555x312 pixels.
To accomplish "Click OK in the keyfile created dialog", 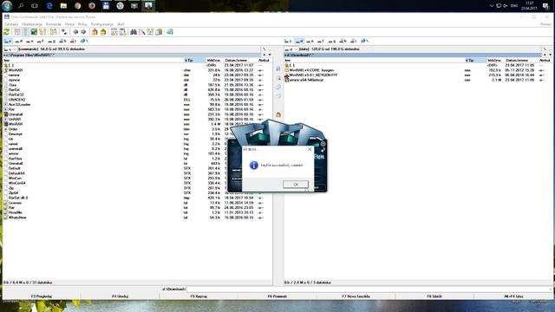I will (296, 185).
